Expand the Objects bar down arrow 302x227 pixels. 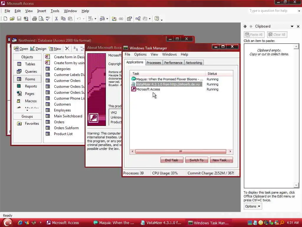pyautogui.click(x=27, y=111)
